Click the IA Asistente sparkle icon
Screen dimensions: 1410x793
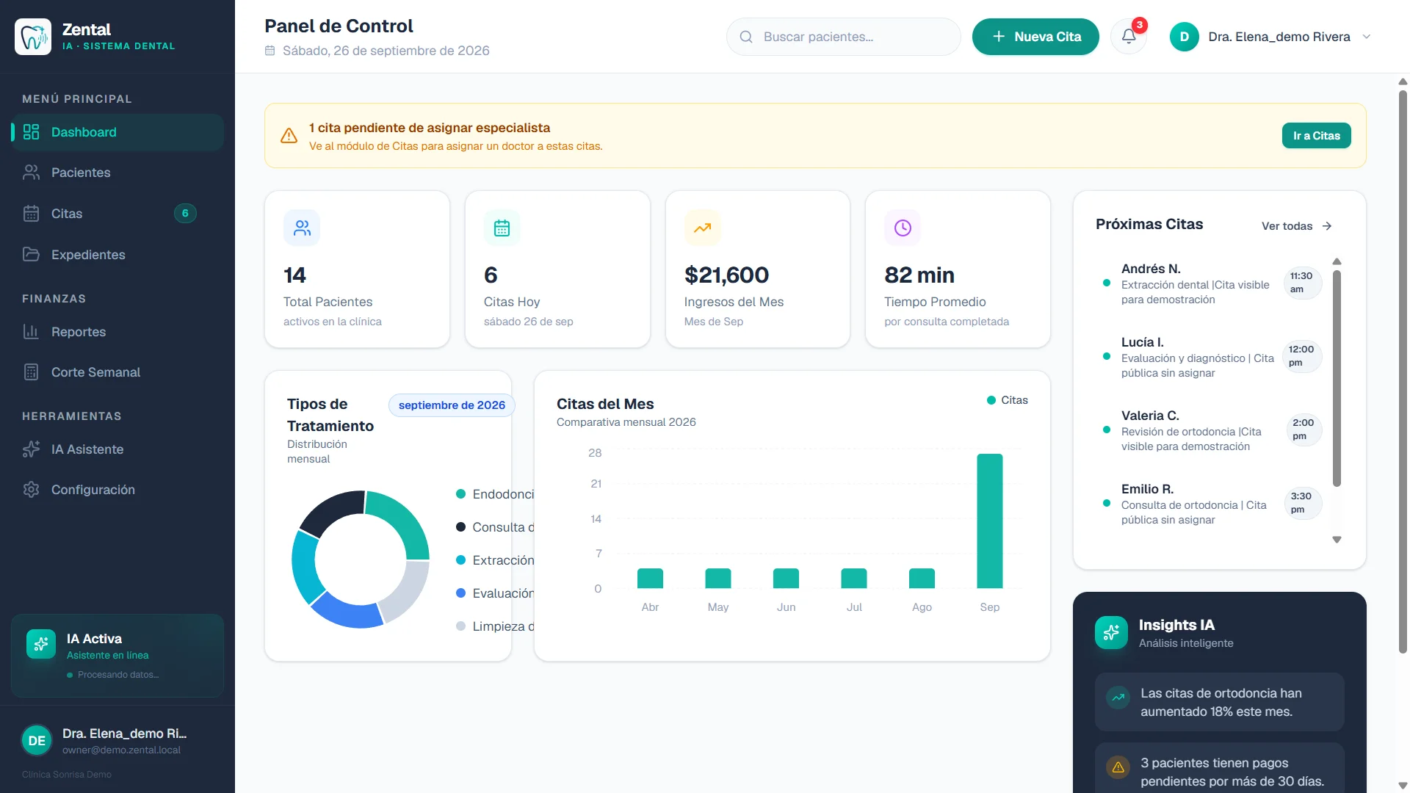31,449
